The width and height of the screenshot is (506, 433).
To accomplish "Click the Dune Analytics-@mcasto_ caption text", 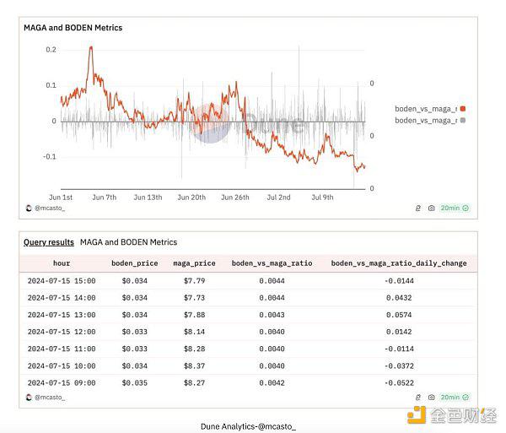I will point(248,426).
